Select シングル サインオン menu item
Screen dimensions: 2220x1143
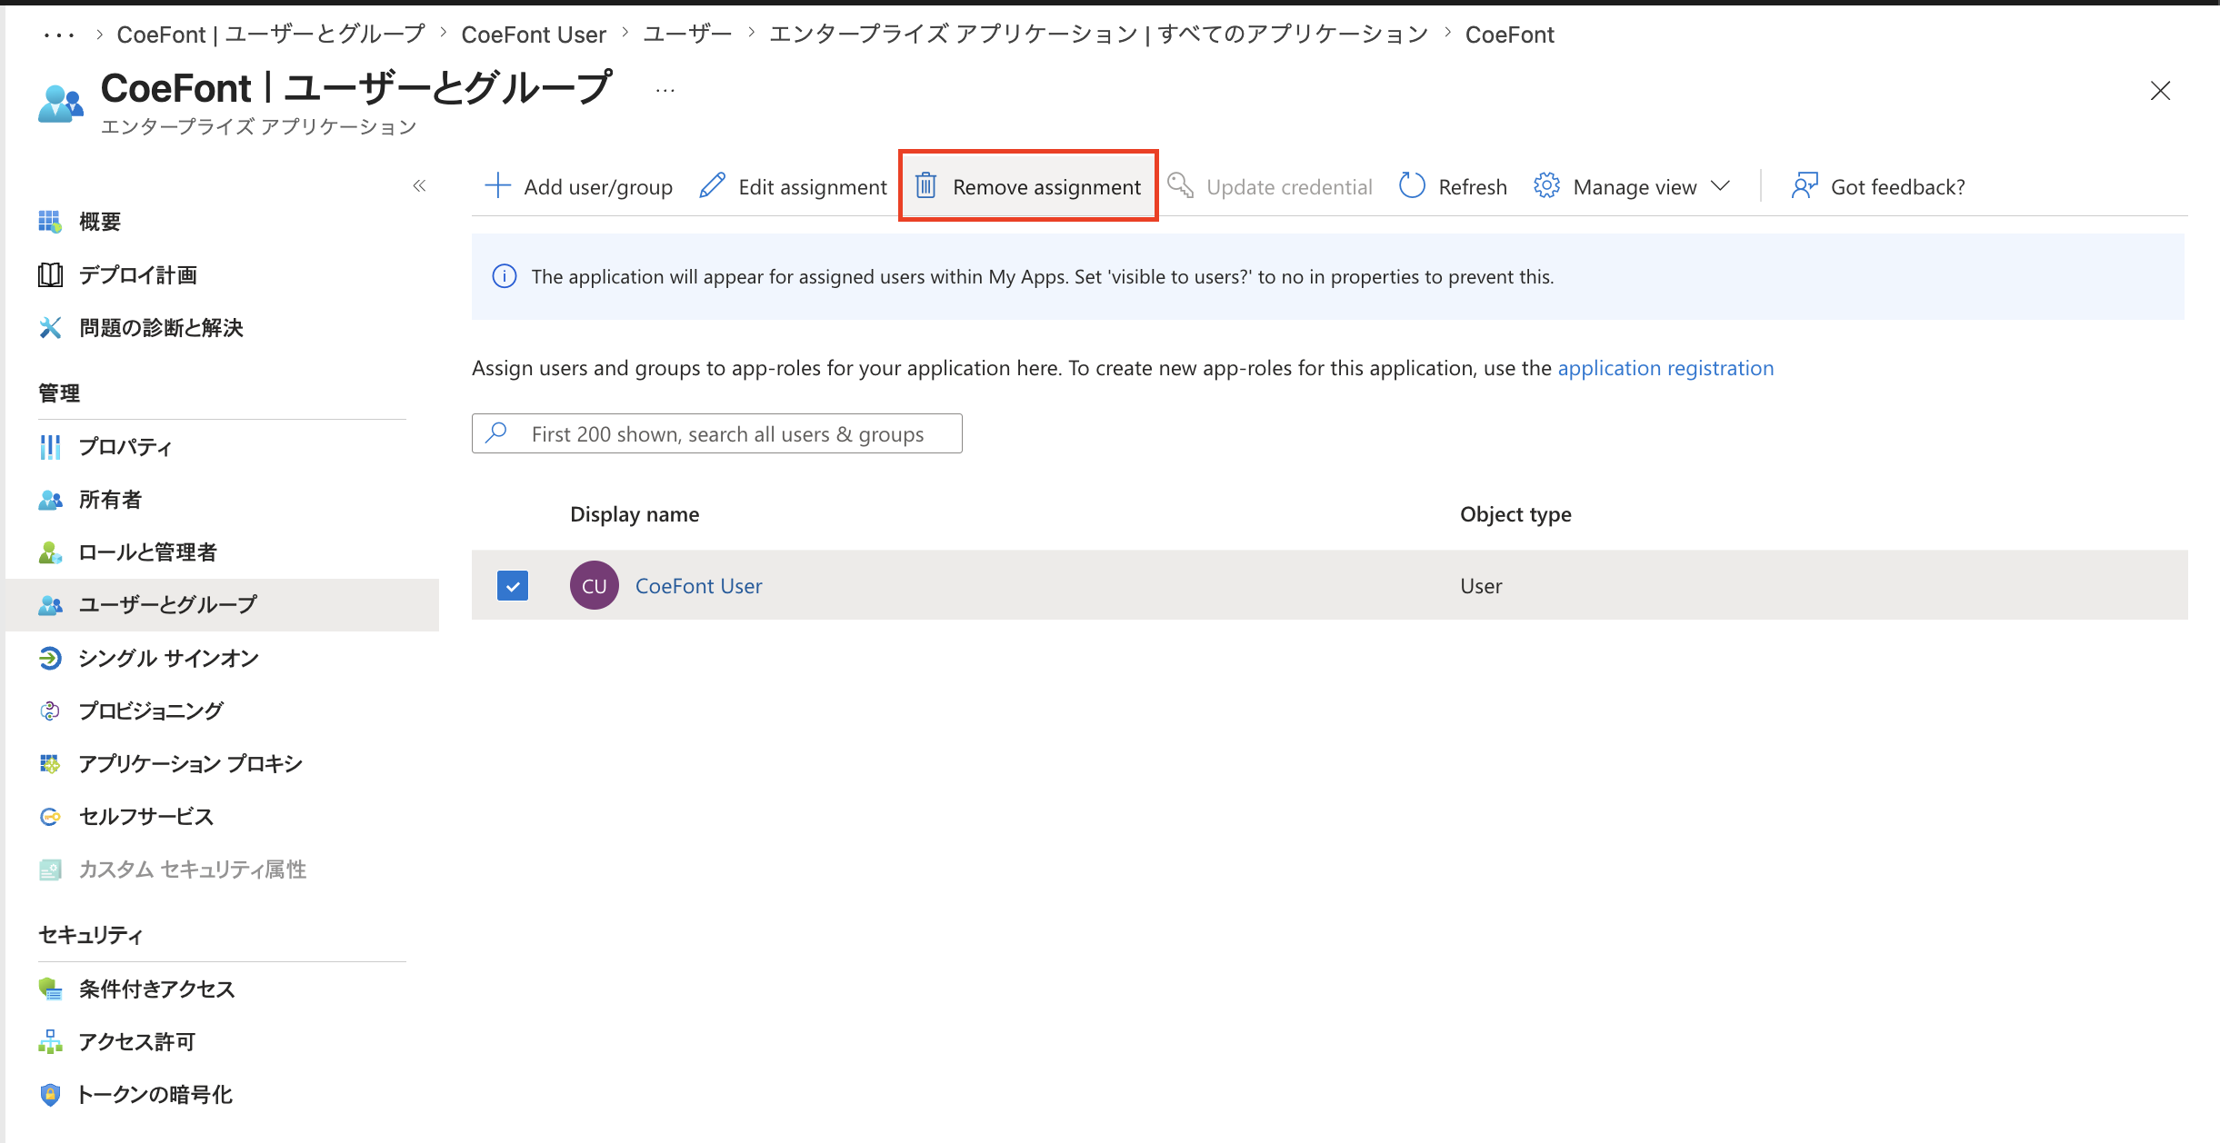[x=169, y=658]
